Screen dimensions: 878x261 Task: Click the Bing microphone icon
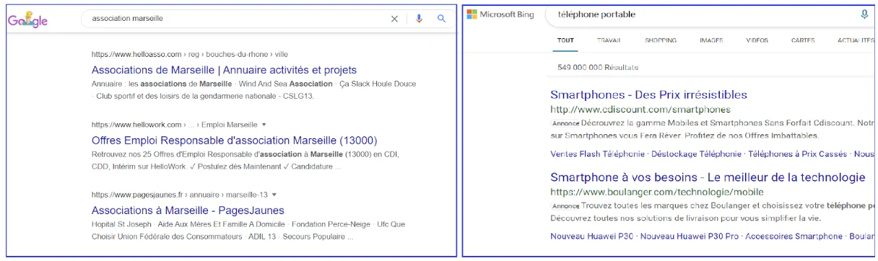(864, 14)
